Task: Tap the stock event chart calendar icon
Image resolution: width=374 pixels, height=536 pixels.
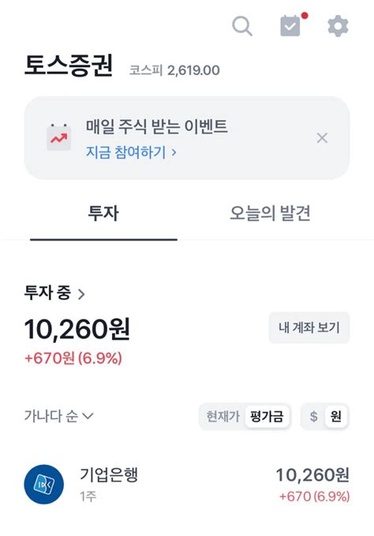Action: point(58,138)
